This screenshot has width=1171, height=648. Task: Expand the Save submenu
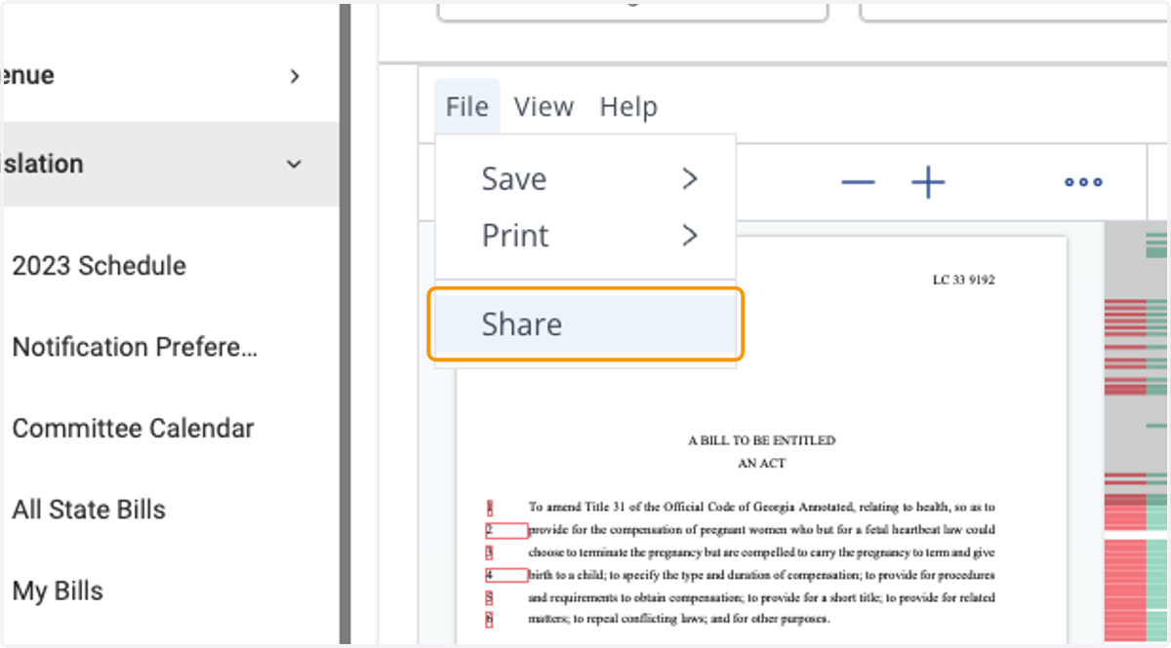point(585,179)
